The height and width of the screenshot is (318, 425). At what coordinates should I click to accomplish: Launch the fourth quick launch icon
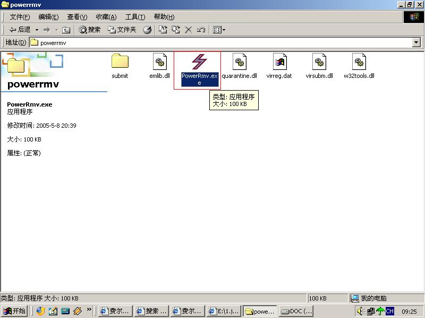(77, 311)
